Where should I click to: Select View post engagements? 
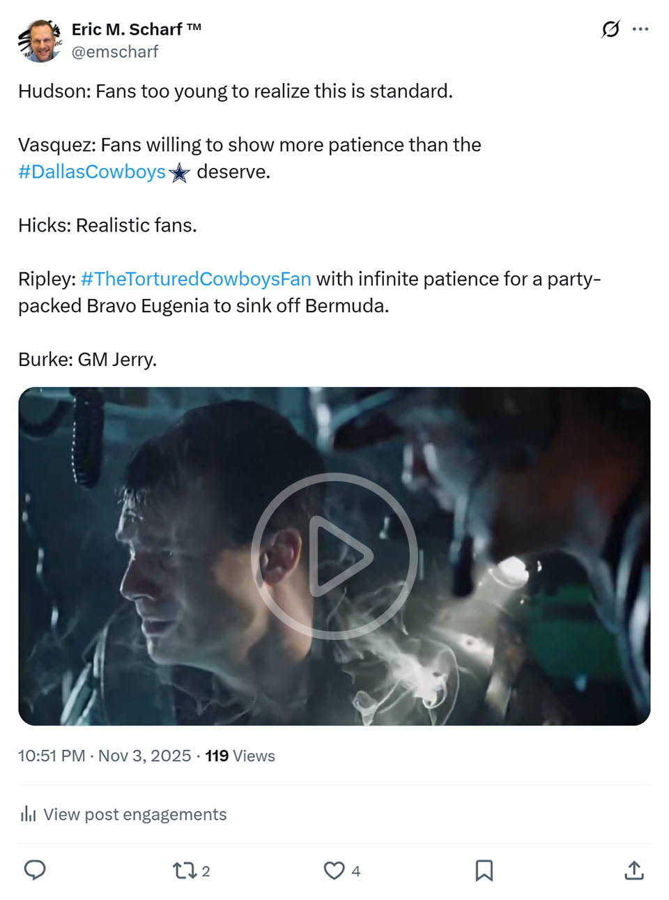coord(134,814)
